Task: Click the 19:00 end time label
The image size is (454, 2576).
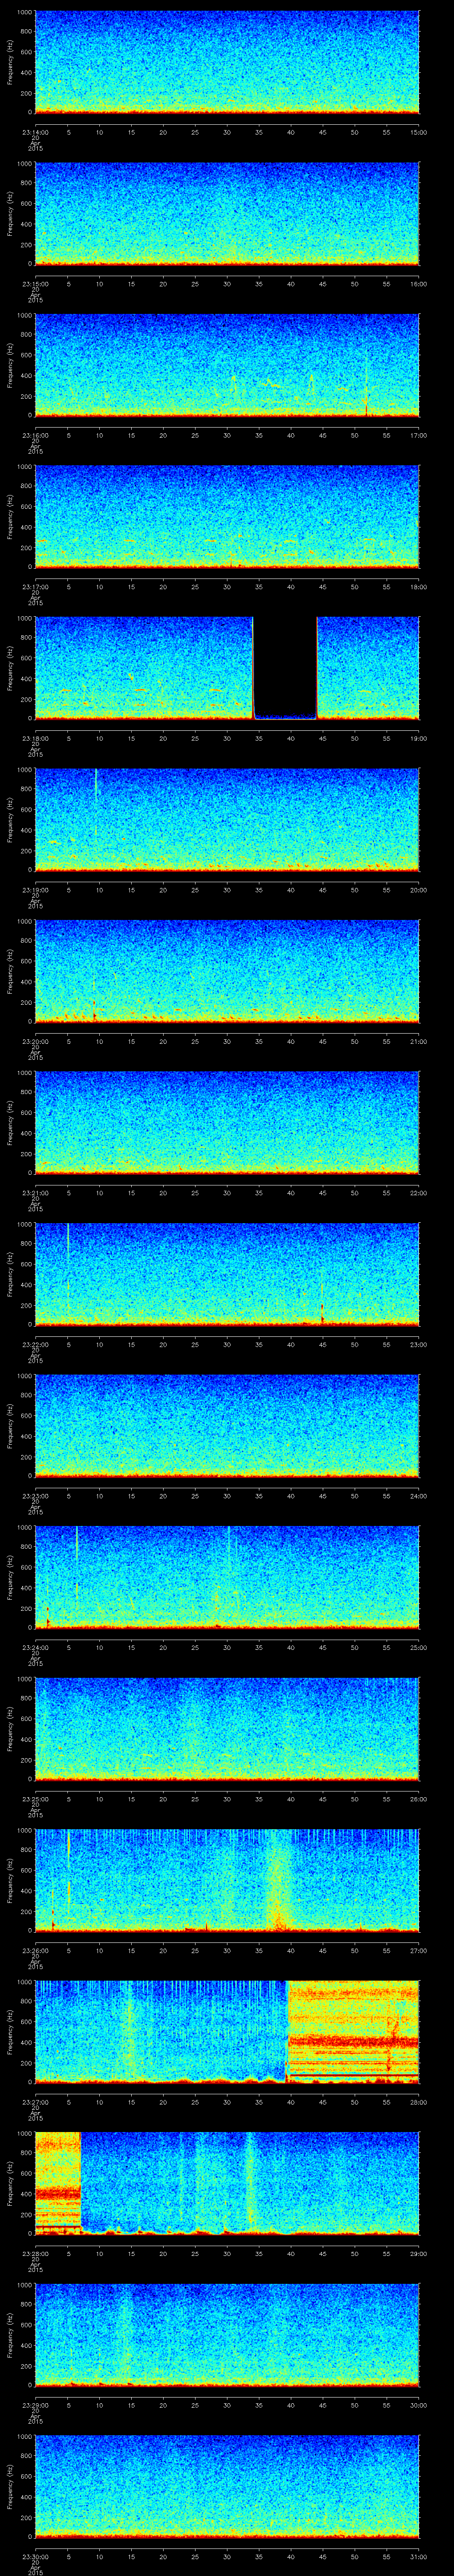Action: pos(418,738)
